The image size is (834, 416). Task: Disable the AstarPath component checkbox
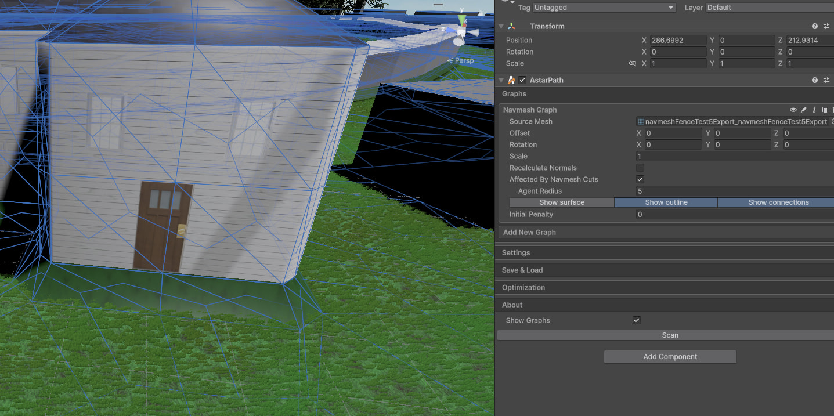[x=522, y=80]
